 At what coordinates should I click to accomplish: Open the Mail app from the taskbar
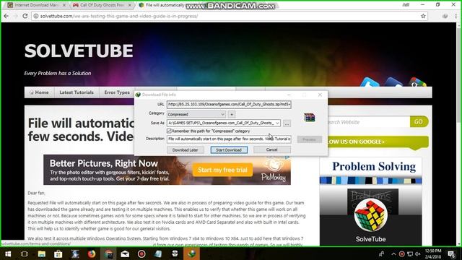[x=125, y=253]
